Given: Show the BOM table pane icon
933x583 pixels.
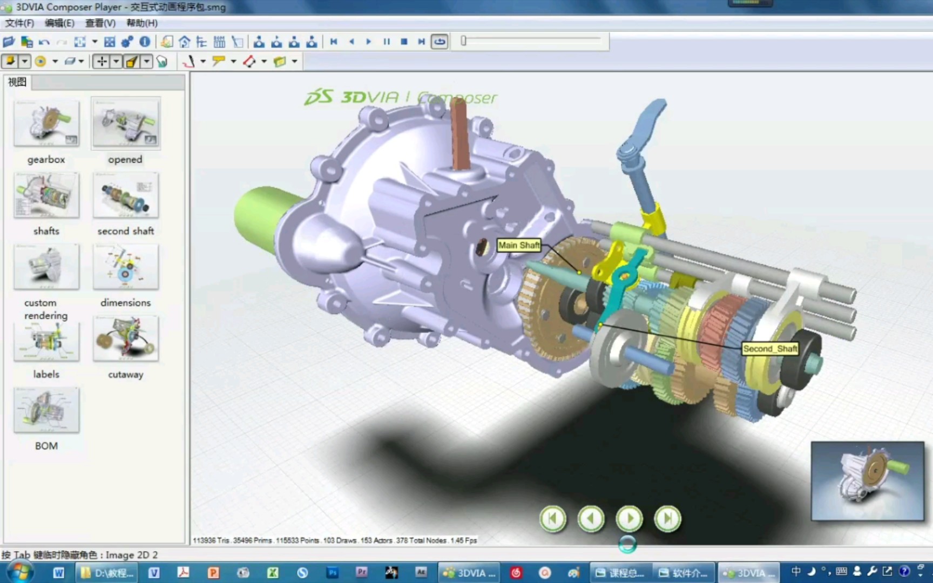Looking at the screenshot, I should coord(219,42).
